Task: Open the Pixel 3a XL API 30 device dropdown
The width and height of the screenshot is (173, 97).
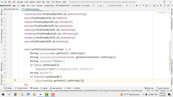Action: [x=115, y=5]
